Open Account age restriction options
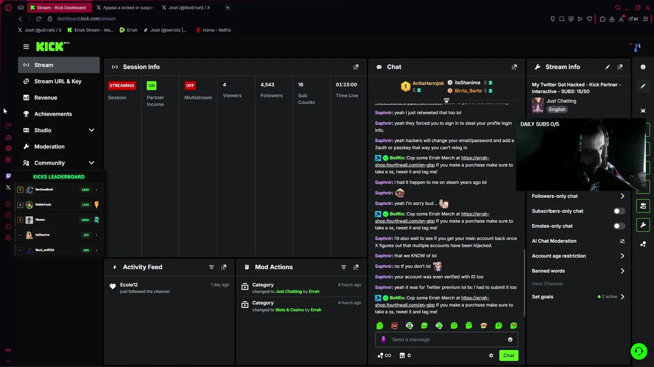The image size is (654, 367). 578,256
